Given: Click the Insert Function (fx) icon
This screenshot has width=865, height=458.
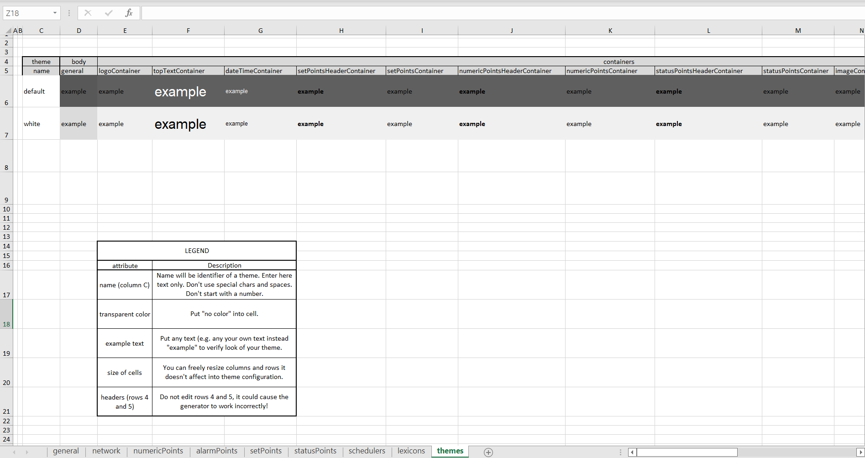Looking at the screenshot, I should (129, 13).
